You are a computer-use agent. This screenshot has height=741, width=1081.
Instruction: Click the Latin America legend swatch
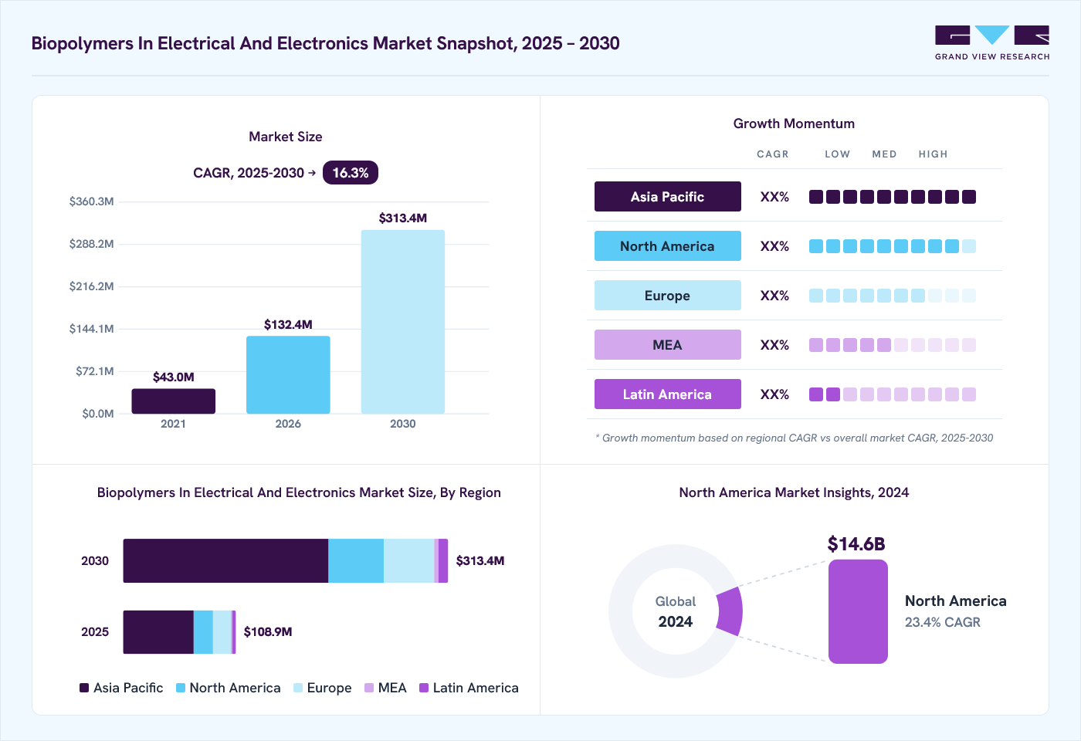click(424, 688)
